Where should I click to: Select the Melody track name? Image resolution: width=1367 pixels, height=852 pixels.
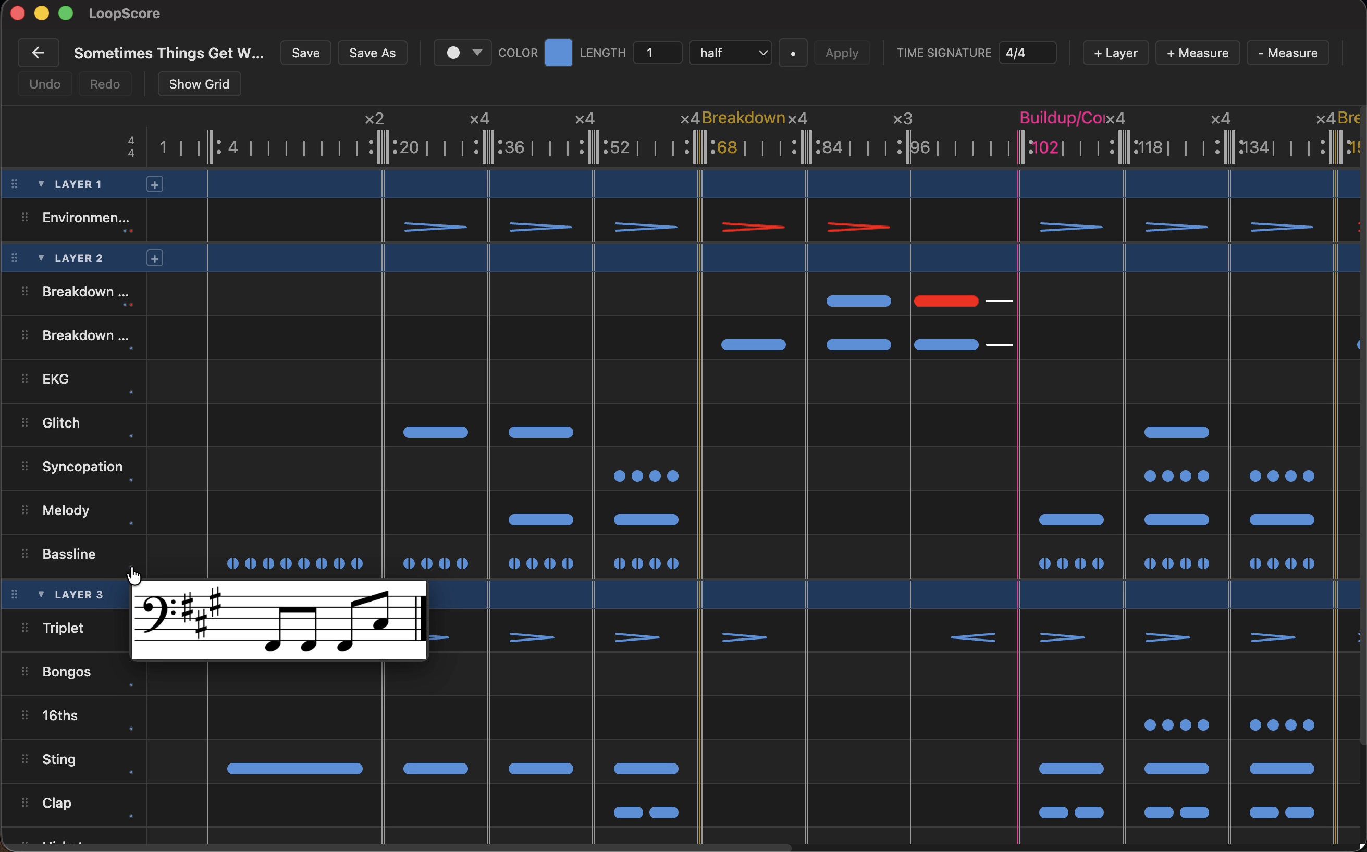[66, 510]
